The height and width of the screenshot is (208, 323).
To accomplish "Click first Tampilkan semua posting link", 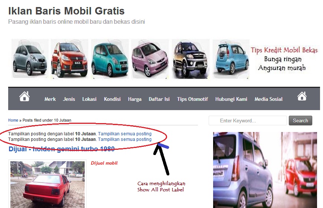I will pyautogui.click(x=125, y=134).
